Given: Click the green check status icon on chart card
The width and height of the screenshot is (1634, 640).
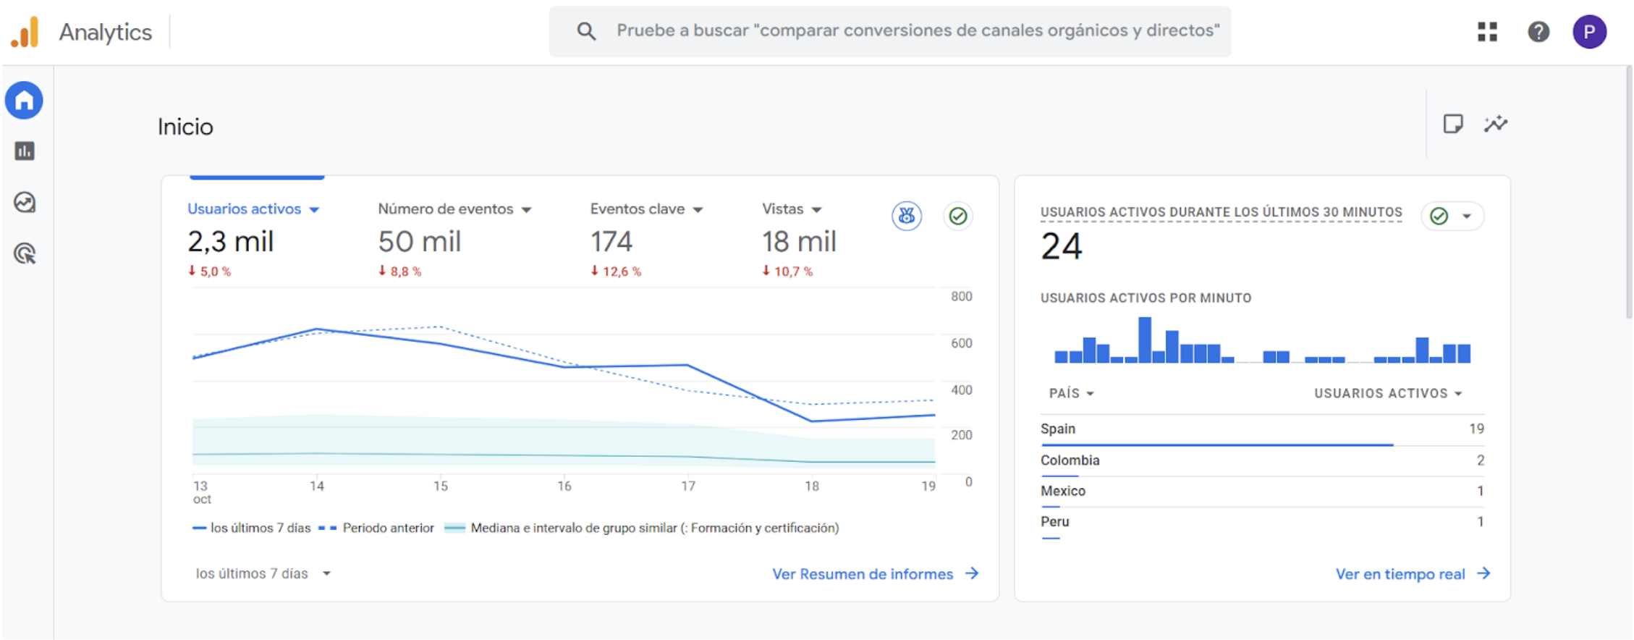Looking at the screenshot, I should pos(957,216).
